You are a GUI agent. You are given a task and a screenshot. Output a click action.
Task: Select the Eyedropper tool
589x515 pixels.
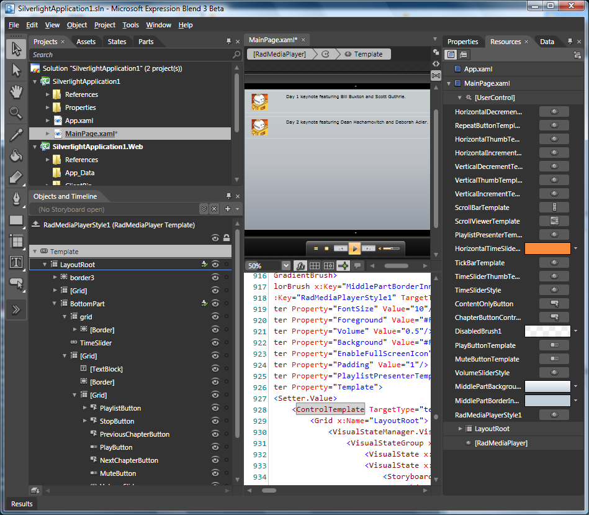16,134
